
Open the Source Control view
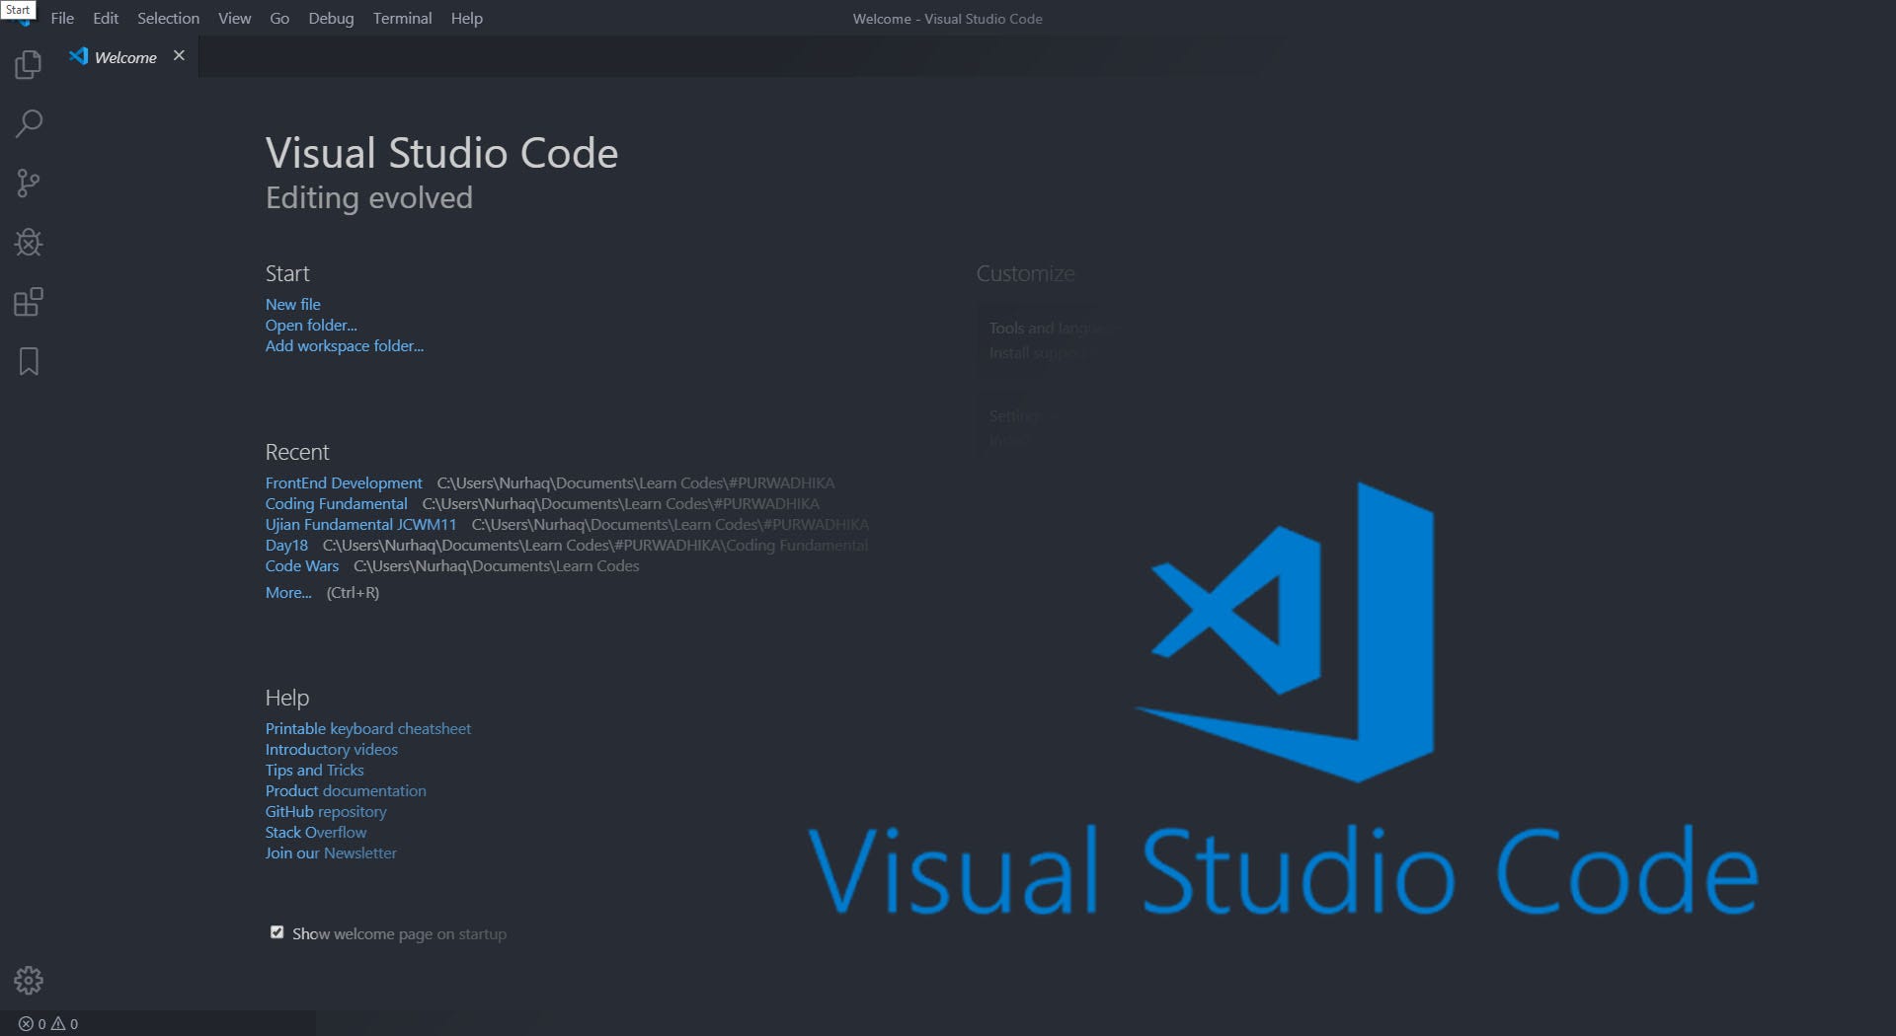pyautogui.click(x=28, y=183)
